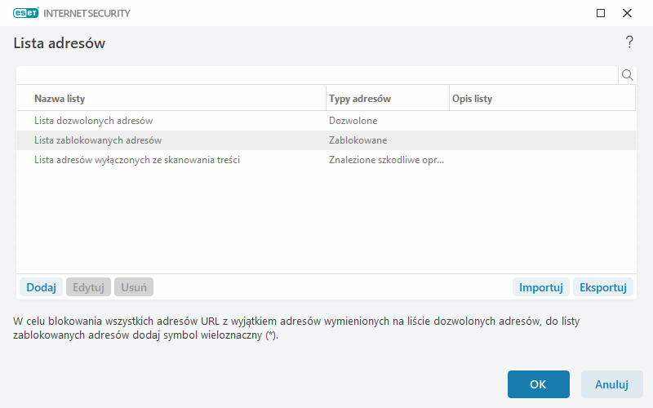The image size is (653, 408).
Task: Click the Opis listy column header
Action: 472,99
